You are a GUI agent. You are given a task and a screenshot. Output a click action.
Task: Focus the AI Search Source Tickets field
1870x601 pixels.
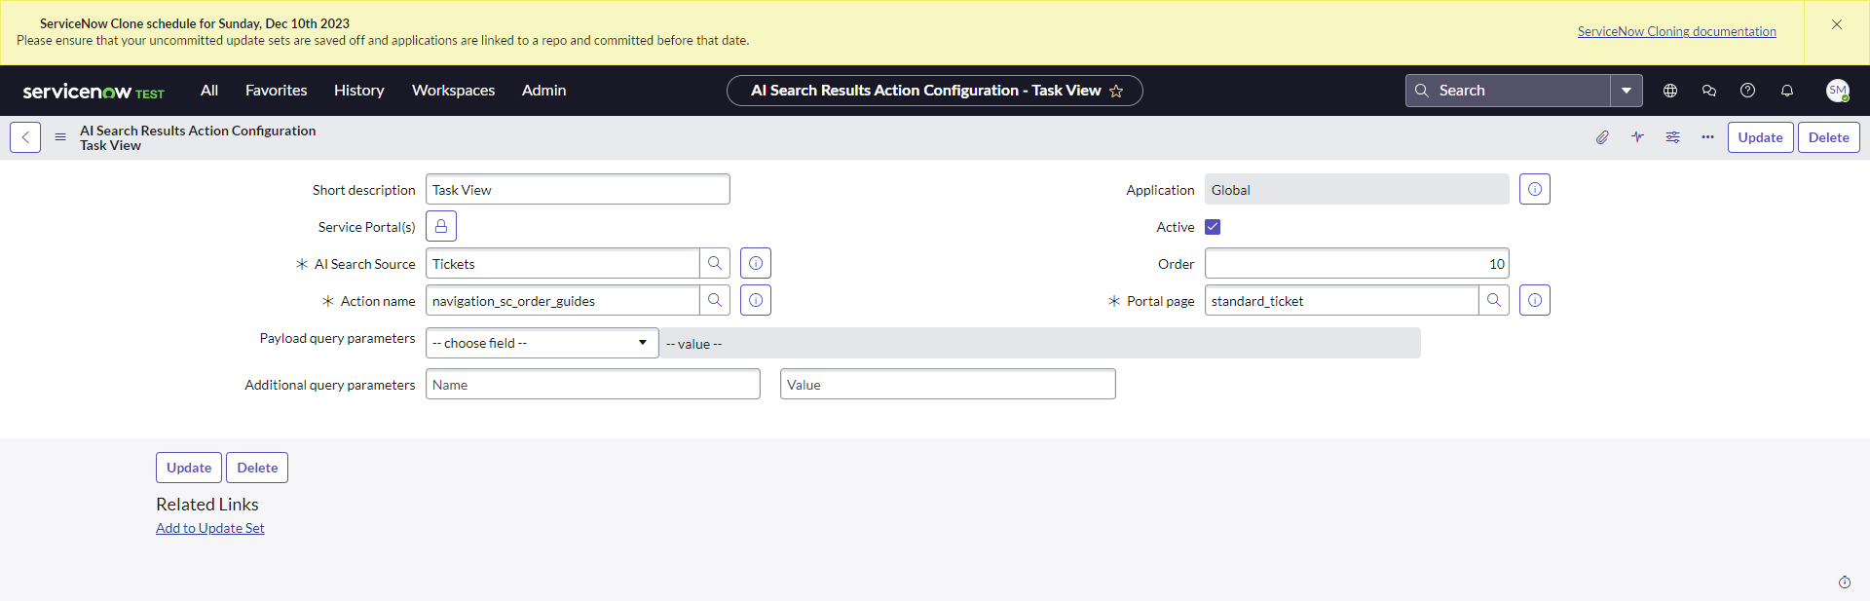coord(562,263)
